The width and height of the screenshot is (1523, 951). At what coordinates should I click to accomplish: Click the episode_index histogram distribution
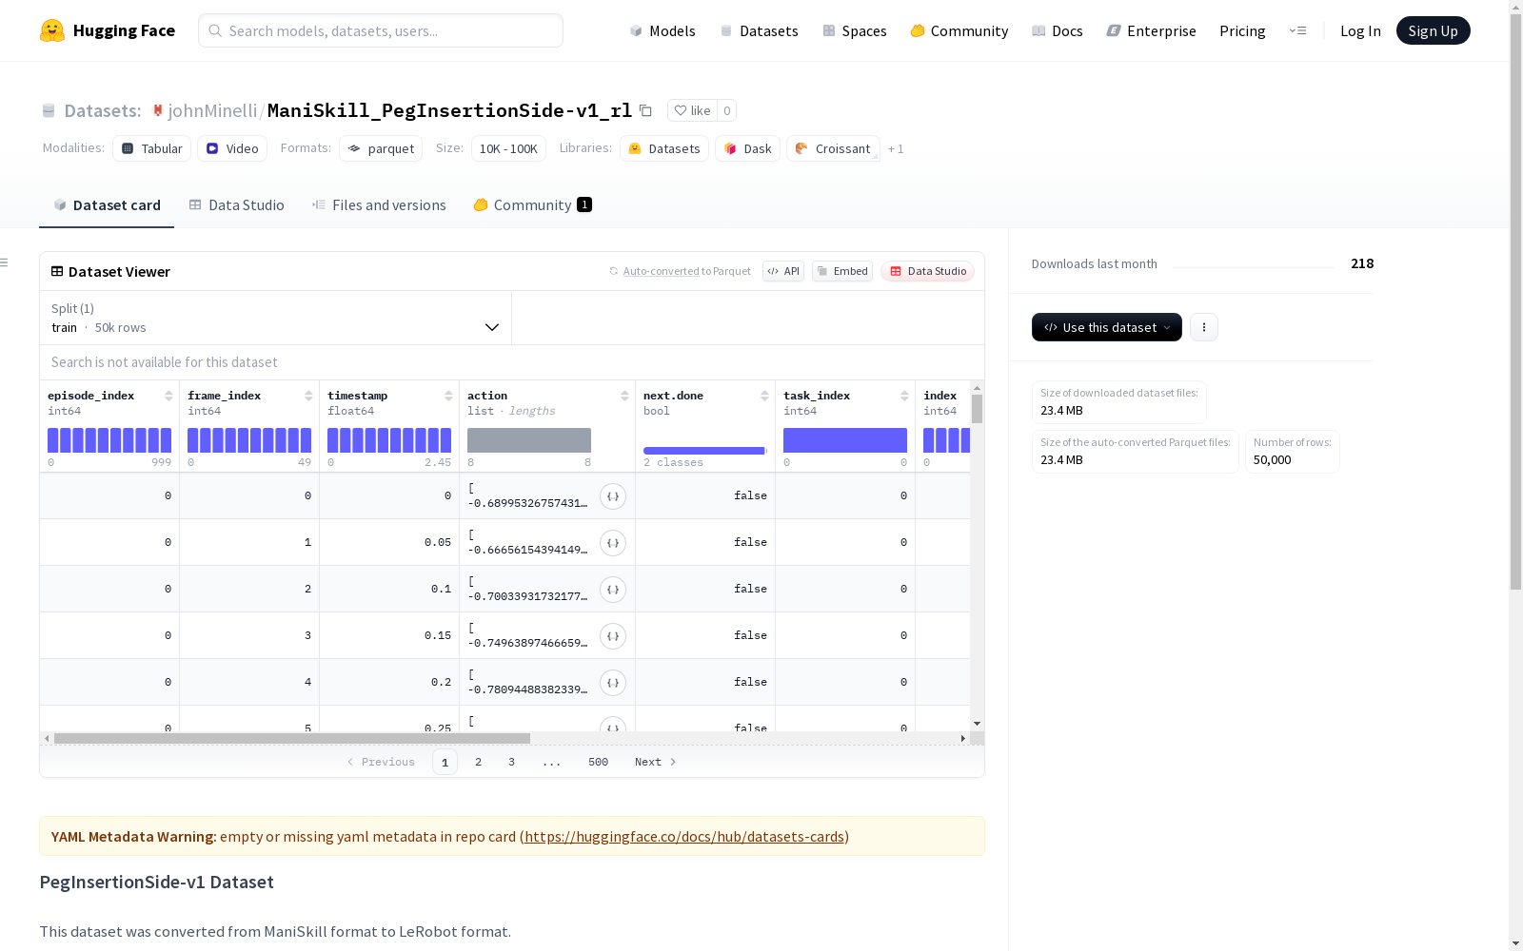[x=109, y=440]
